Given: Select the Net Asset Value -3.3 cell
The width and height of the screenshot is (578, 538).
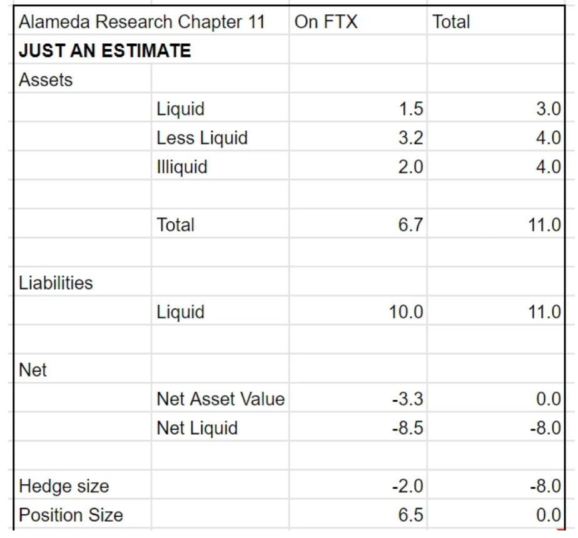Looking at the screenshot, I should click(358, 398).
